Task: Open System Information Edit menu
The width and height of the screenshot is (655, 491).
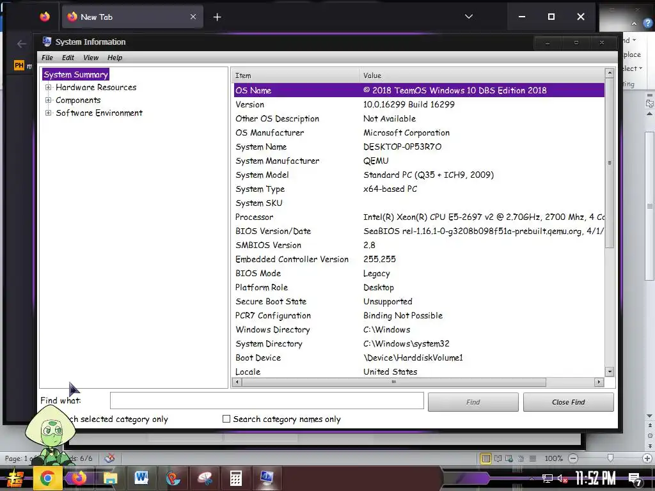Action: click(68, 58)
